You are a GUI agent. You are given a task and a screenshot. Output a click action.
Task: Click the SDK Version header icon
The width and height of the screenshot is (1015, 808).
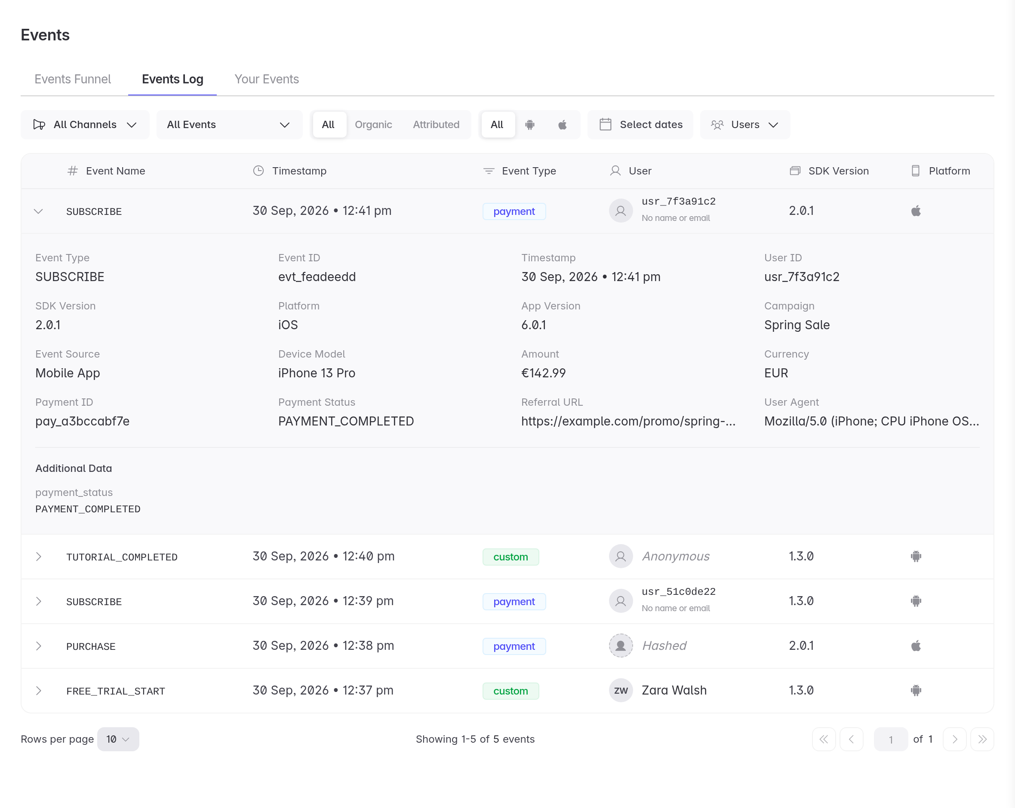pos(795,171)
